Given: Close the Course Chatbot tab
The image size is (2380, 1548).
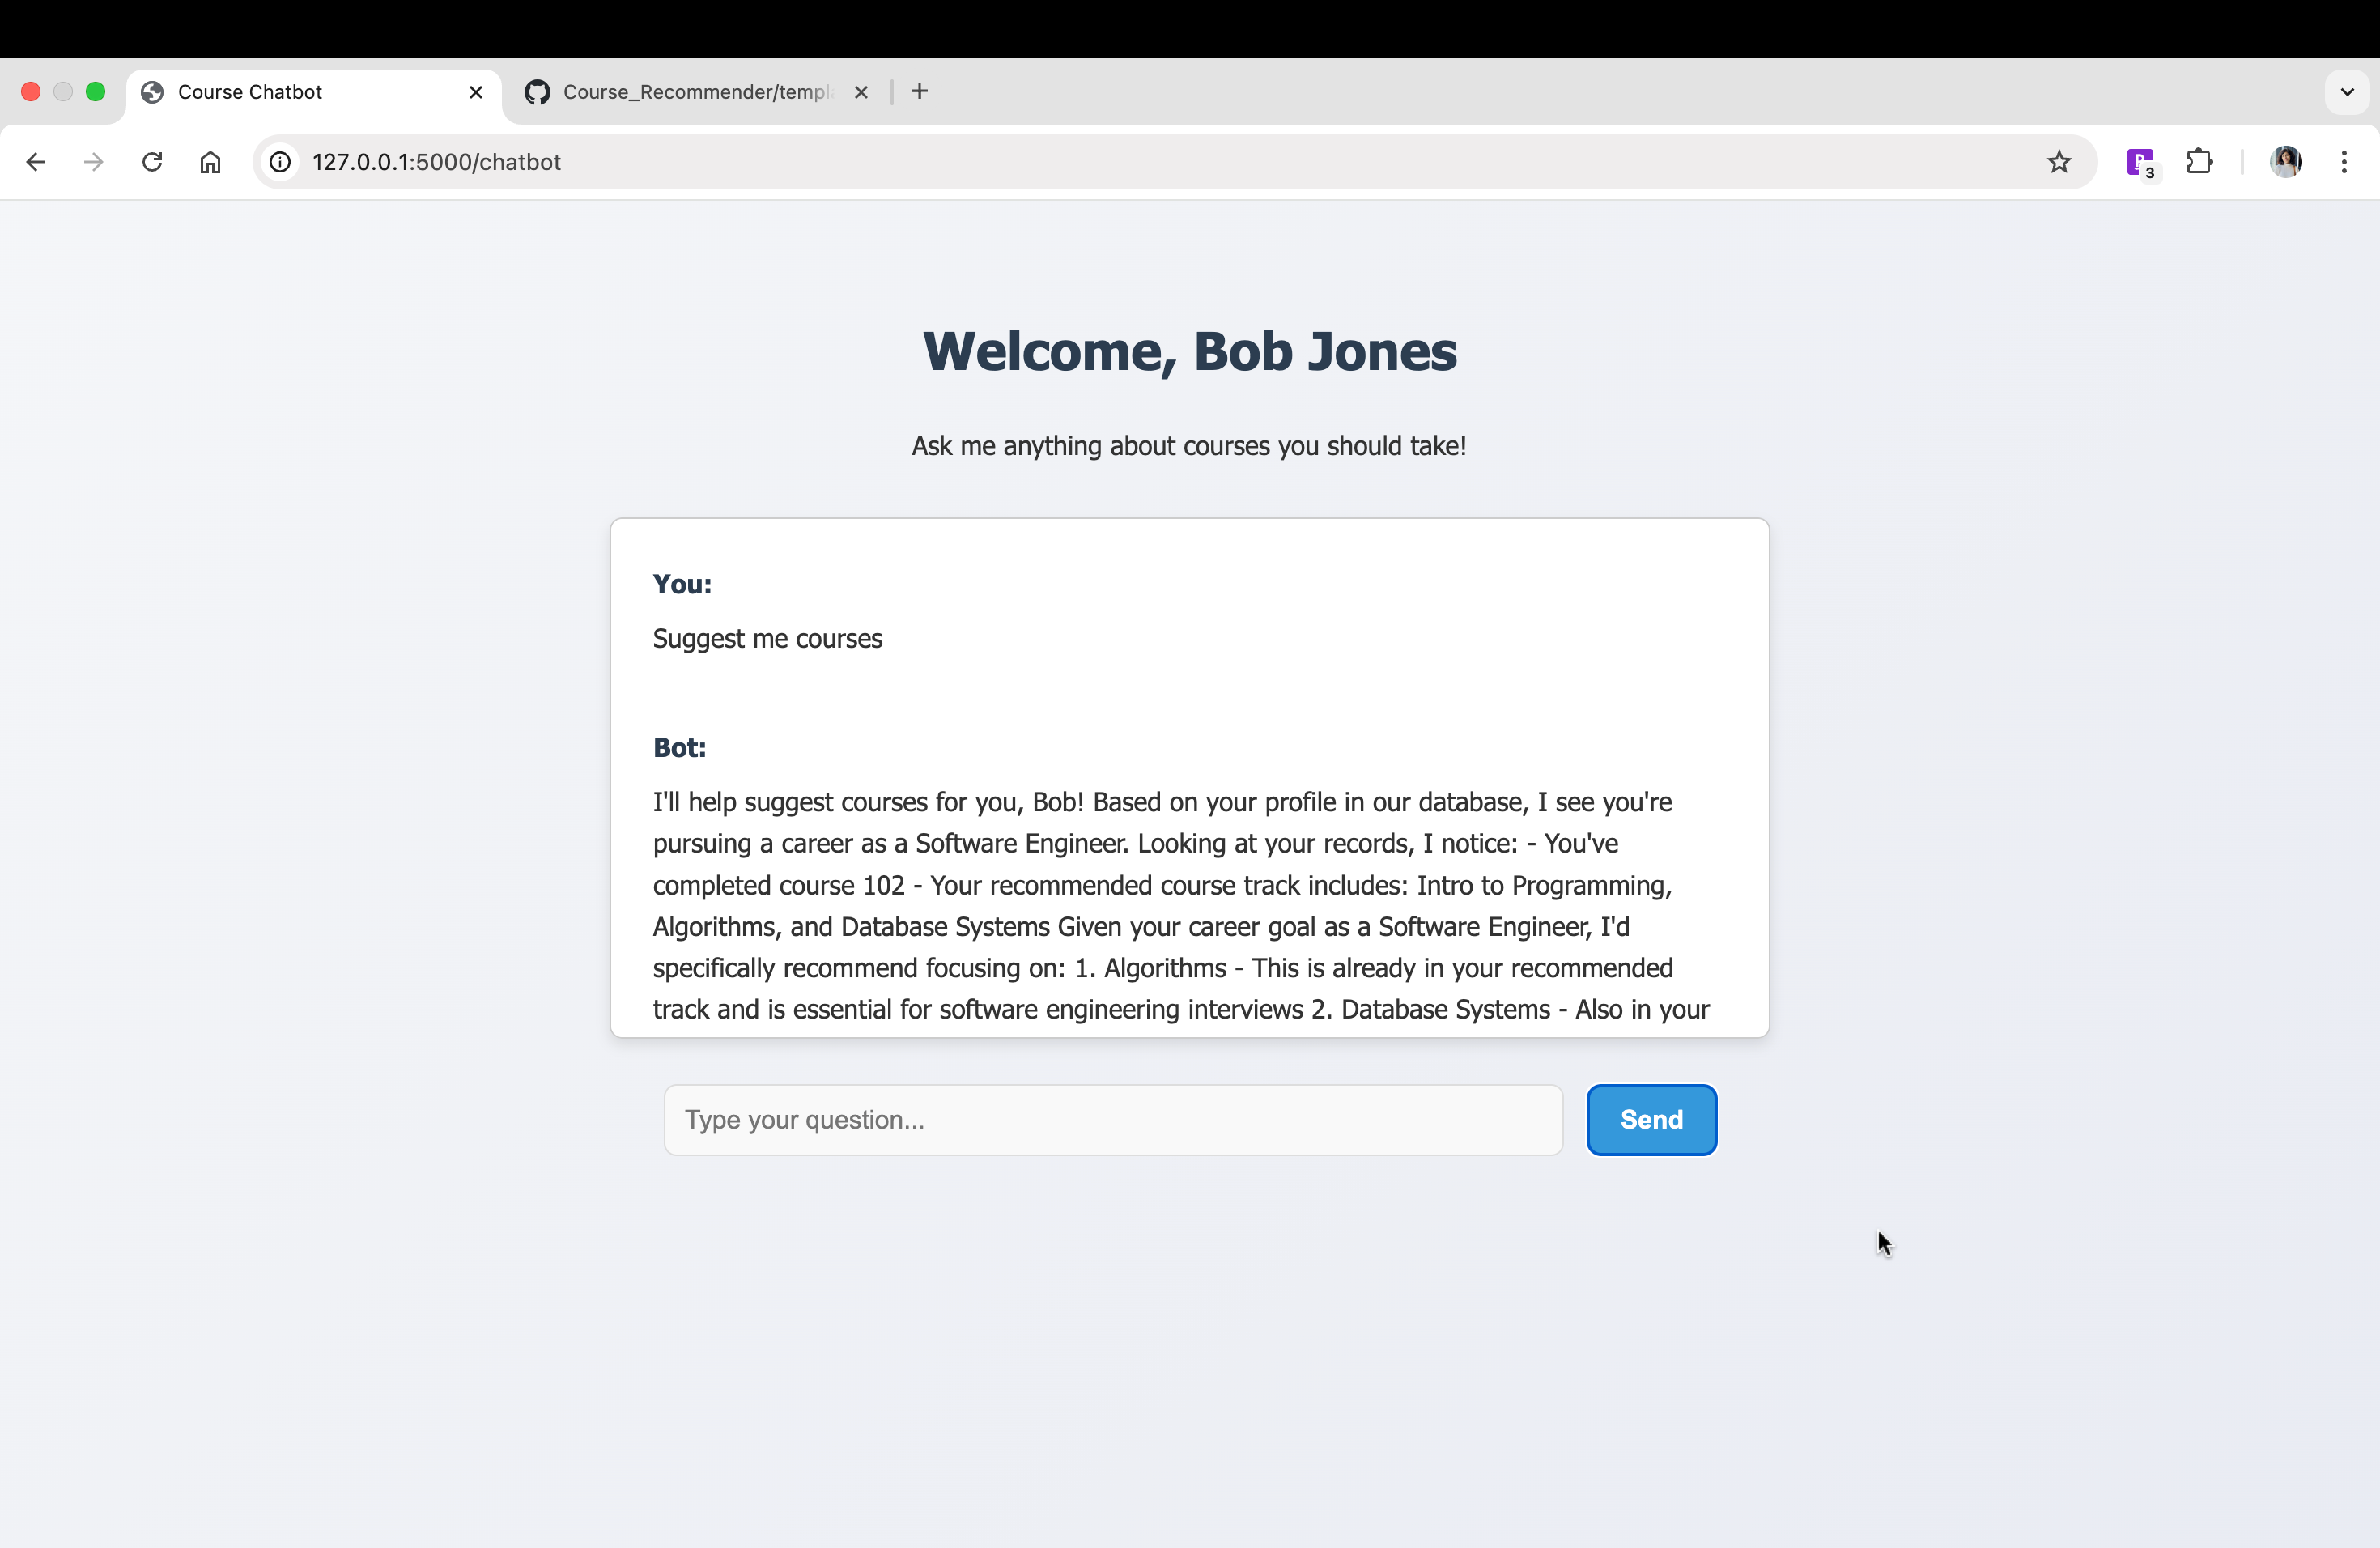Looking at the screenshot, I should 476,92.
